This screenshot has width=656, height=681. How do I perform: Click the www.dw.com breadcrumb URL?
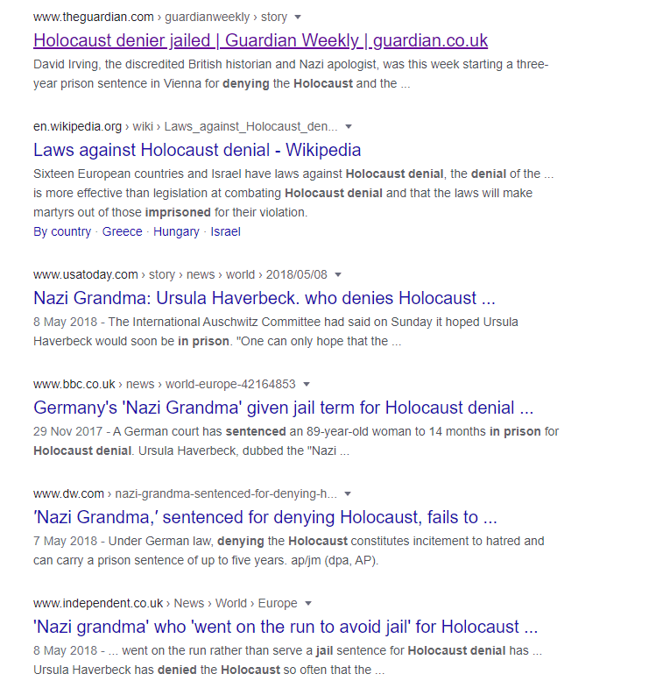[185, 493]
